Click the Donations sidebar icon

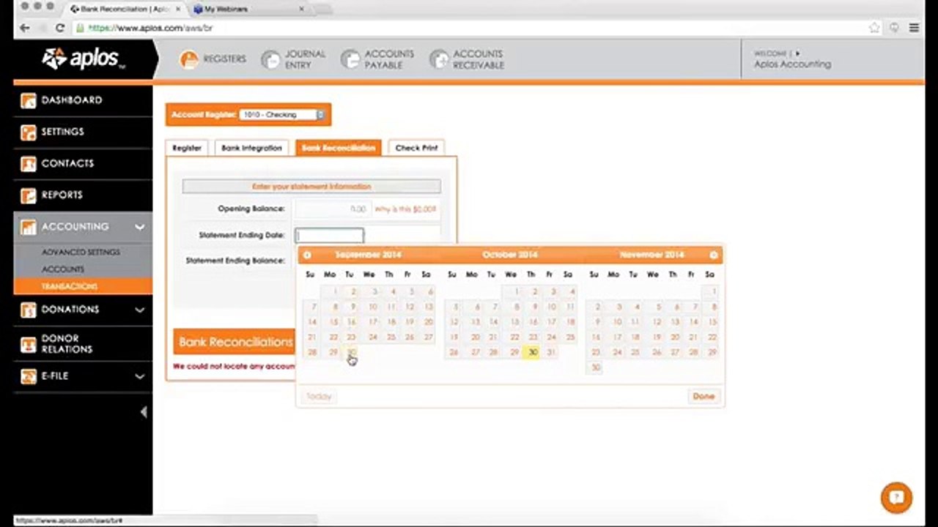(x=28, y=310)
